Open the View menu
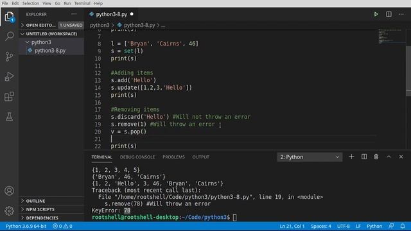Viewport: 411px width, 231px height. pos(47,3)
